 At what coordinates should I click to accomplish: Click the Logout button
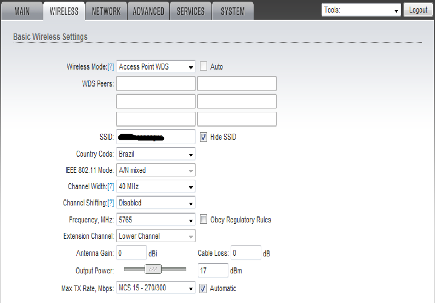point(418,10)
